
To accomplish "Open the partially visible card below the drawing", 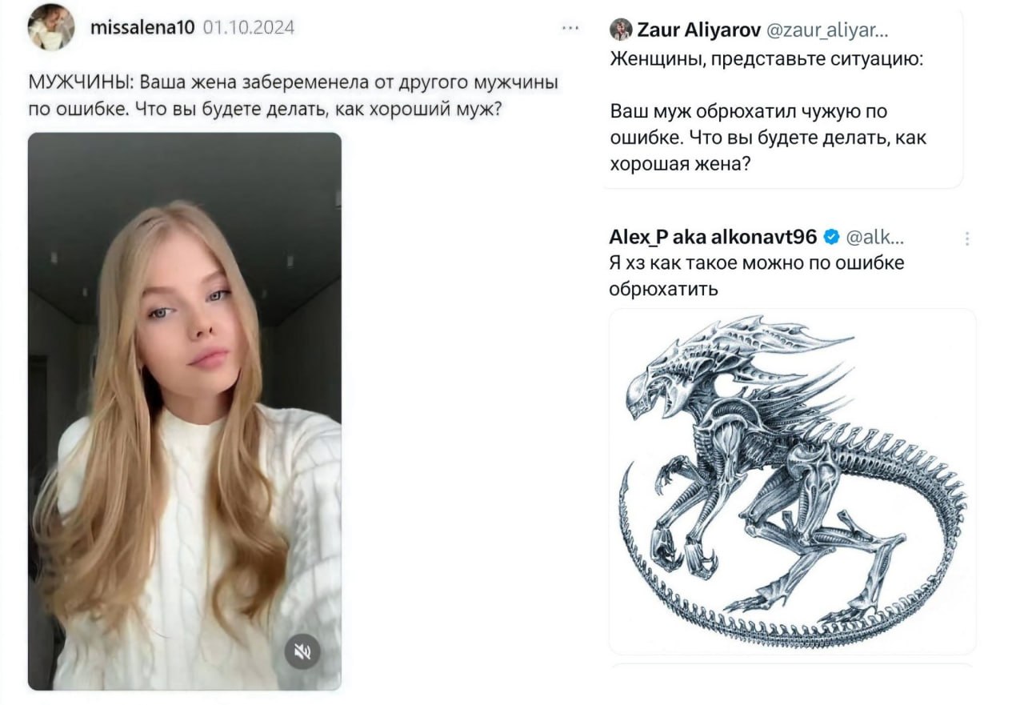I will [793, 664].
